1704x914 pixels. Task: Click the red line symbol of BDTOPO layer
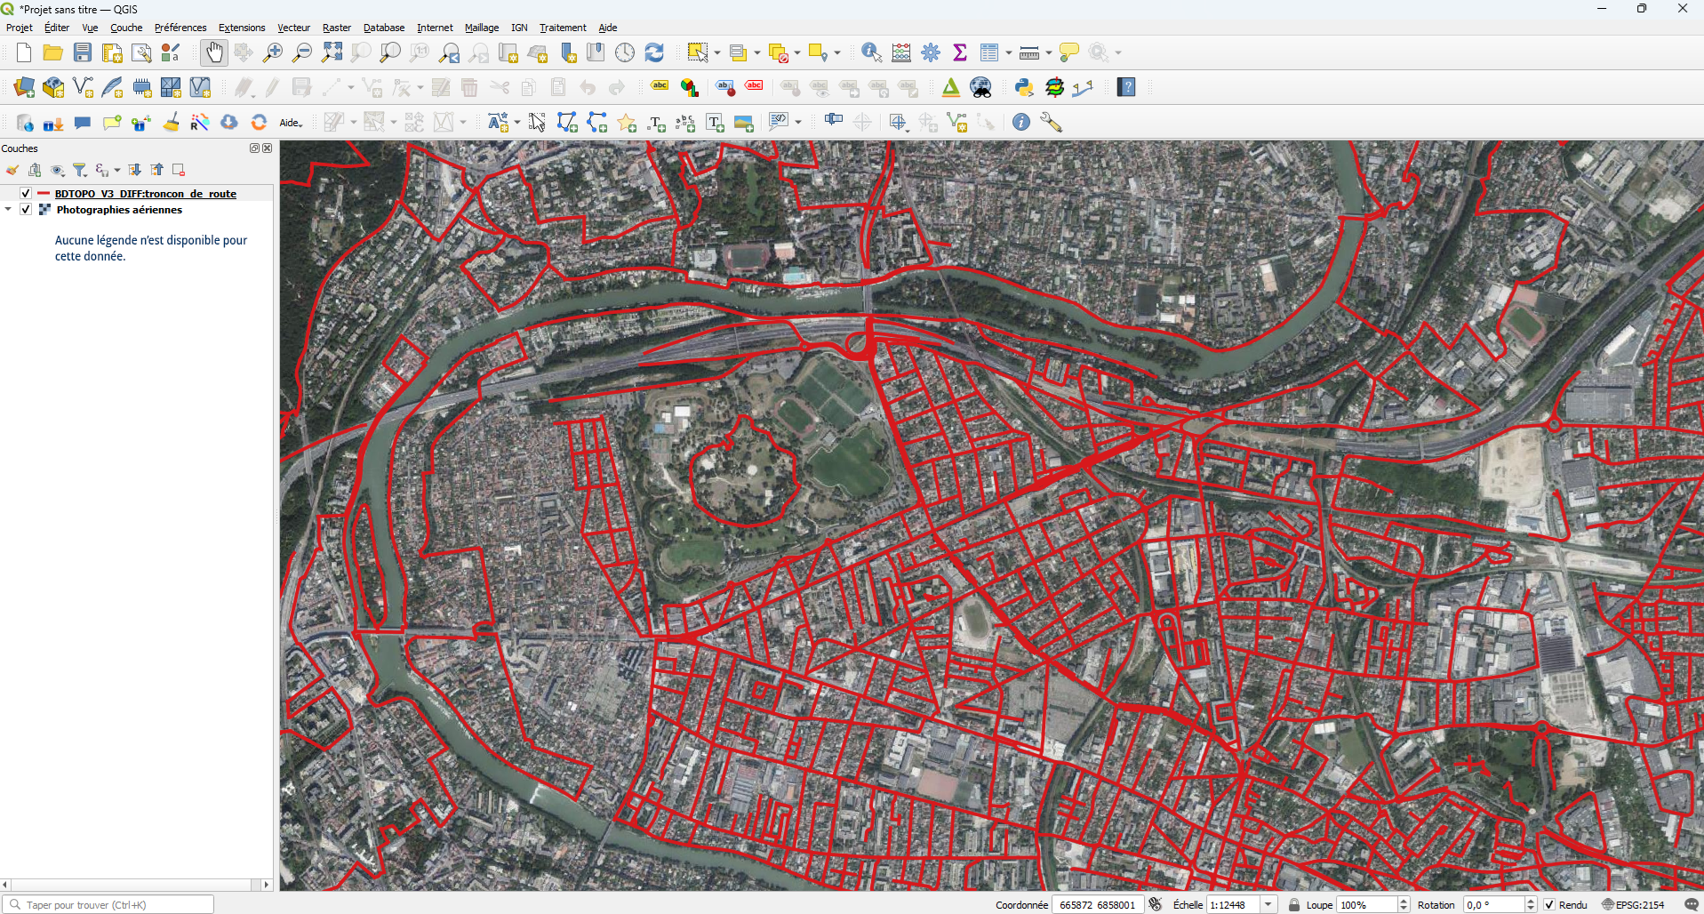(x=43, y=194)
